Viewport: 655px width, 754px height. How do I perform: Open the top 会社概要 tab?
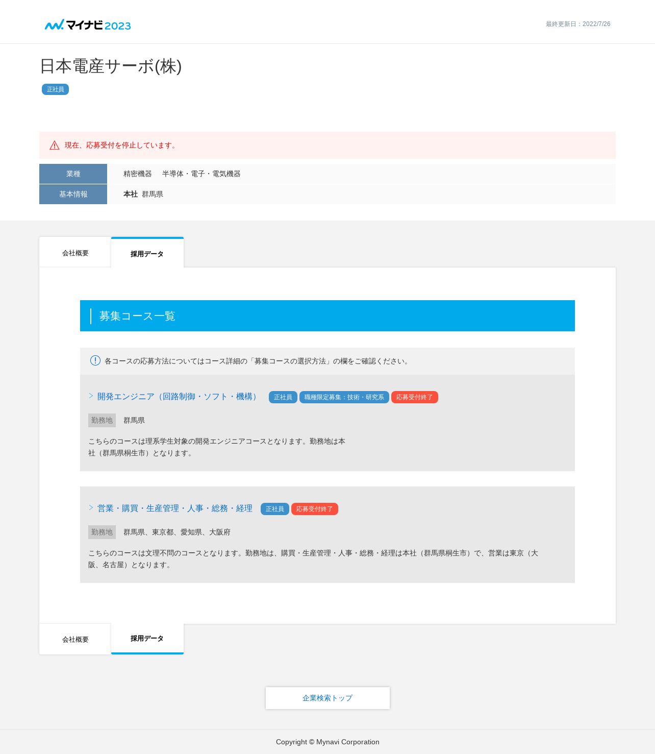tap(75, 252)
